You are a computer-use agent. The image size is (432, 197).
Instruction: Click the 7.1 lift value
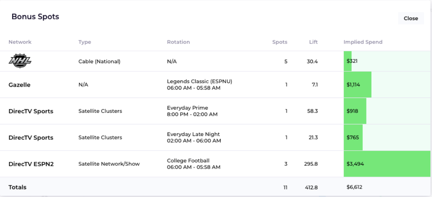click(x=315, y=85)
